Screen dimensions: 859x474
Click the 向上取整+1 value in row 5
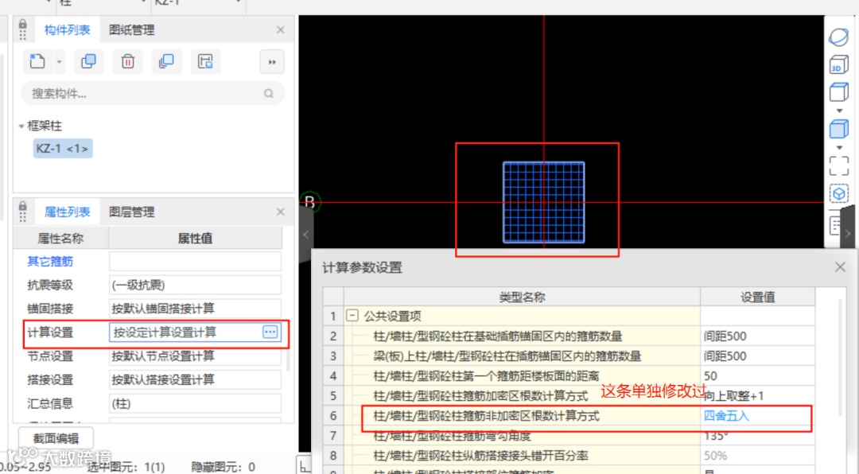point(758,395)
